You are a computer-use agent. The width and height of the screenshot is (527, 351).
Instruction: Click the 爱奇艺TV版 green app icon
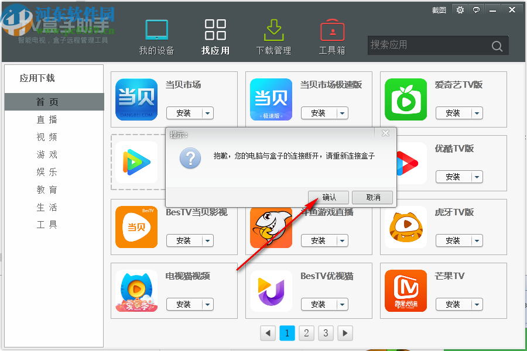406,99
